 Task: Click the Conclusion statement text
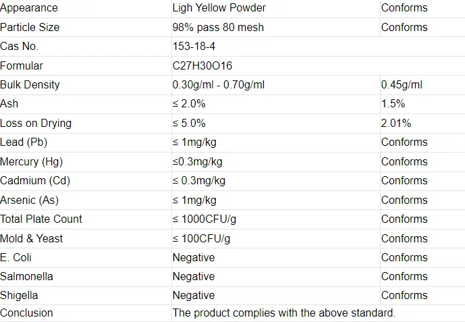284,313
